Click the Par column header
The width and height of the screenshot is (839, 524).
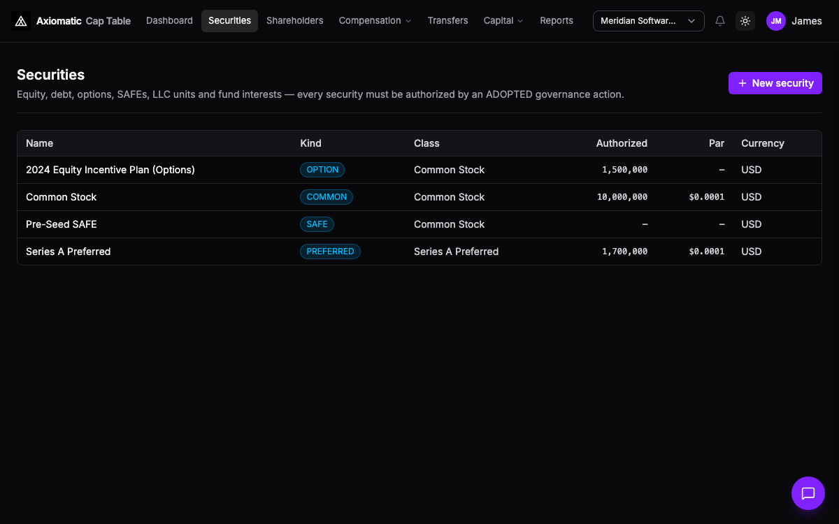(717, 143)
